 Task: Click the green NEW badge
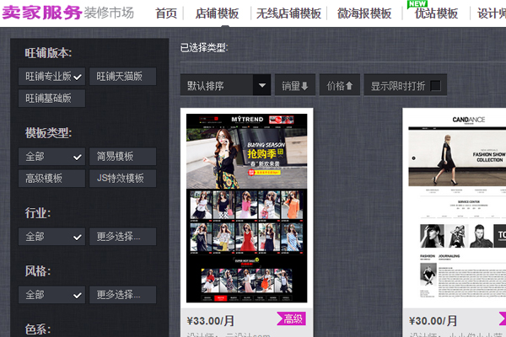417,4
